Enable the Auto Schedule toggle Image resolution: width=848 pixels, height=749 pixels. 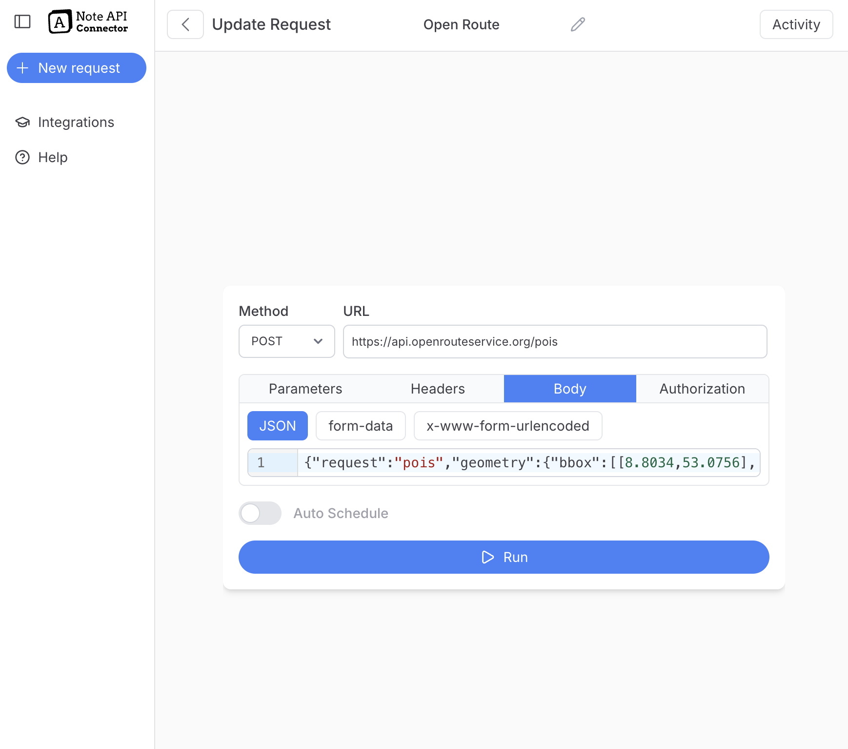[260, 513]
